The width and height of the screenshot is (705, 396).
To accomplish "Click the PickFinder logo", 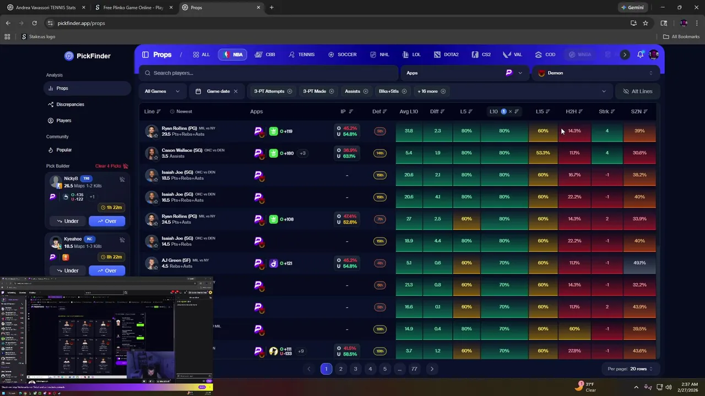I will tap(87, 56).
